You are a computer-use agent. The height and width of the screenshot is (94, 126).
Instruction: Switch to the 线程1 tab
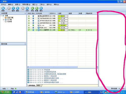[39, 85]
